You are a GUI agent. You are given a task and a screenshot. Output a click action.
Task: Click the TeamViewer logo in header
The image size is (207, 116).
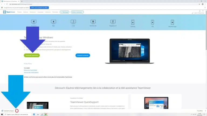tap(9, 12)
